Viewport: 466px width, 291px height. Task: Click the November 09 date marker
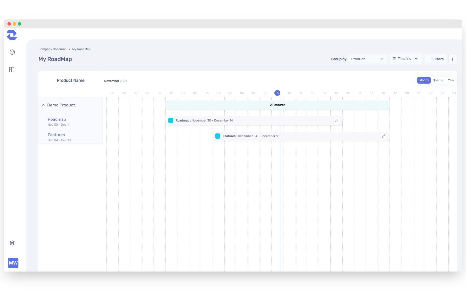click(277, 93)
